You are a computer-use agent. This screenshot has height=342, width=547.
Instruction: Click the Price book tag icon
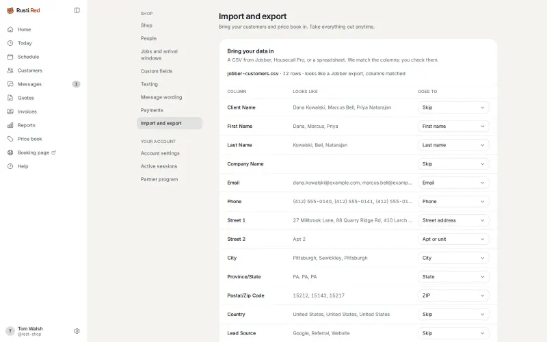pyautogui.click(x=10, y=139)
